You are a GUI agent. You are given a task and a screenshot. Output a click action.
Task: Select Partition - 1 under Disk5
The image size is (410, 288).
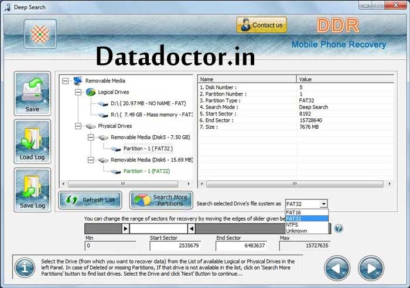[148, 149]
